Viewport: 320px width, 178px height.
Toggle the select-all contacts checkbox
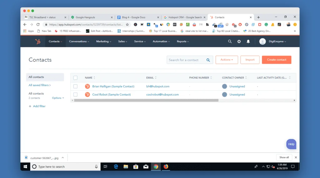point(75,78)
